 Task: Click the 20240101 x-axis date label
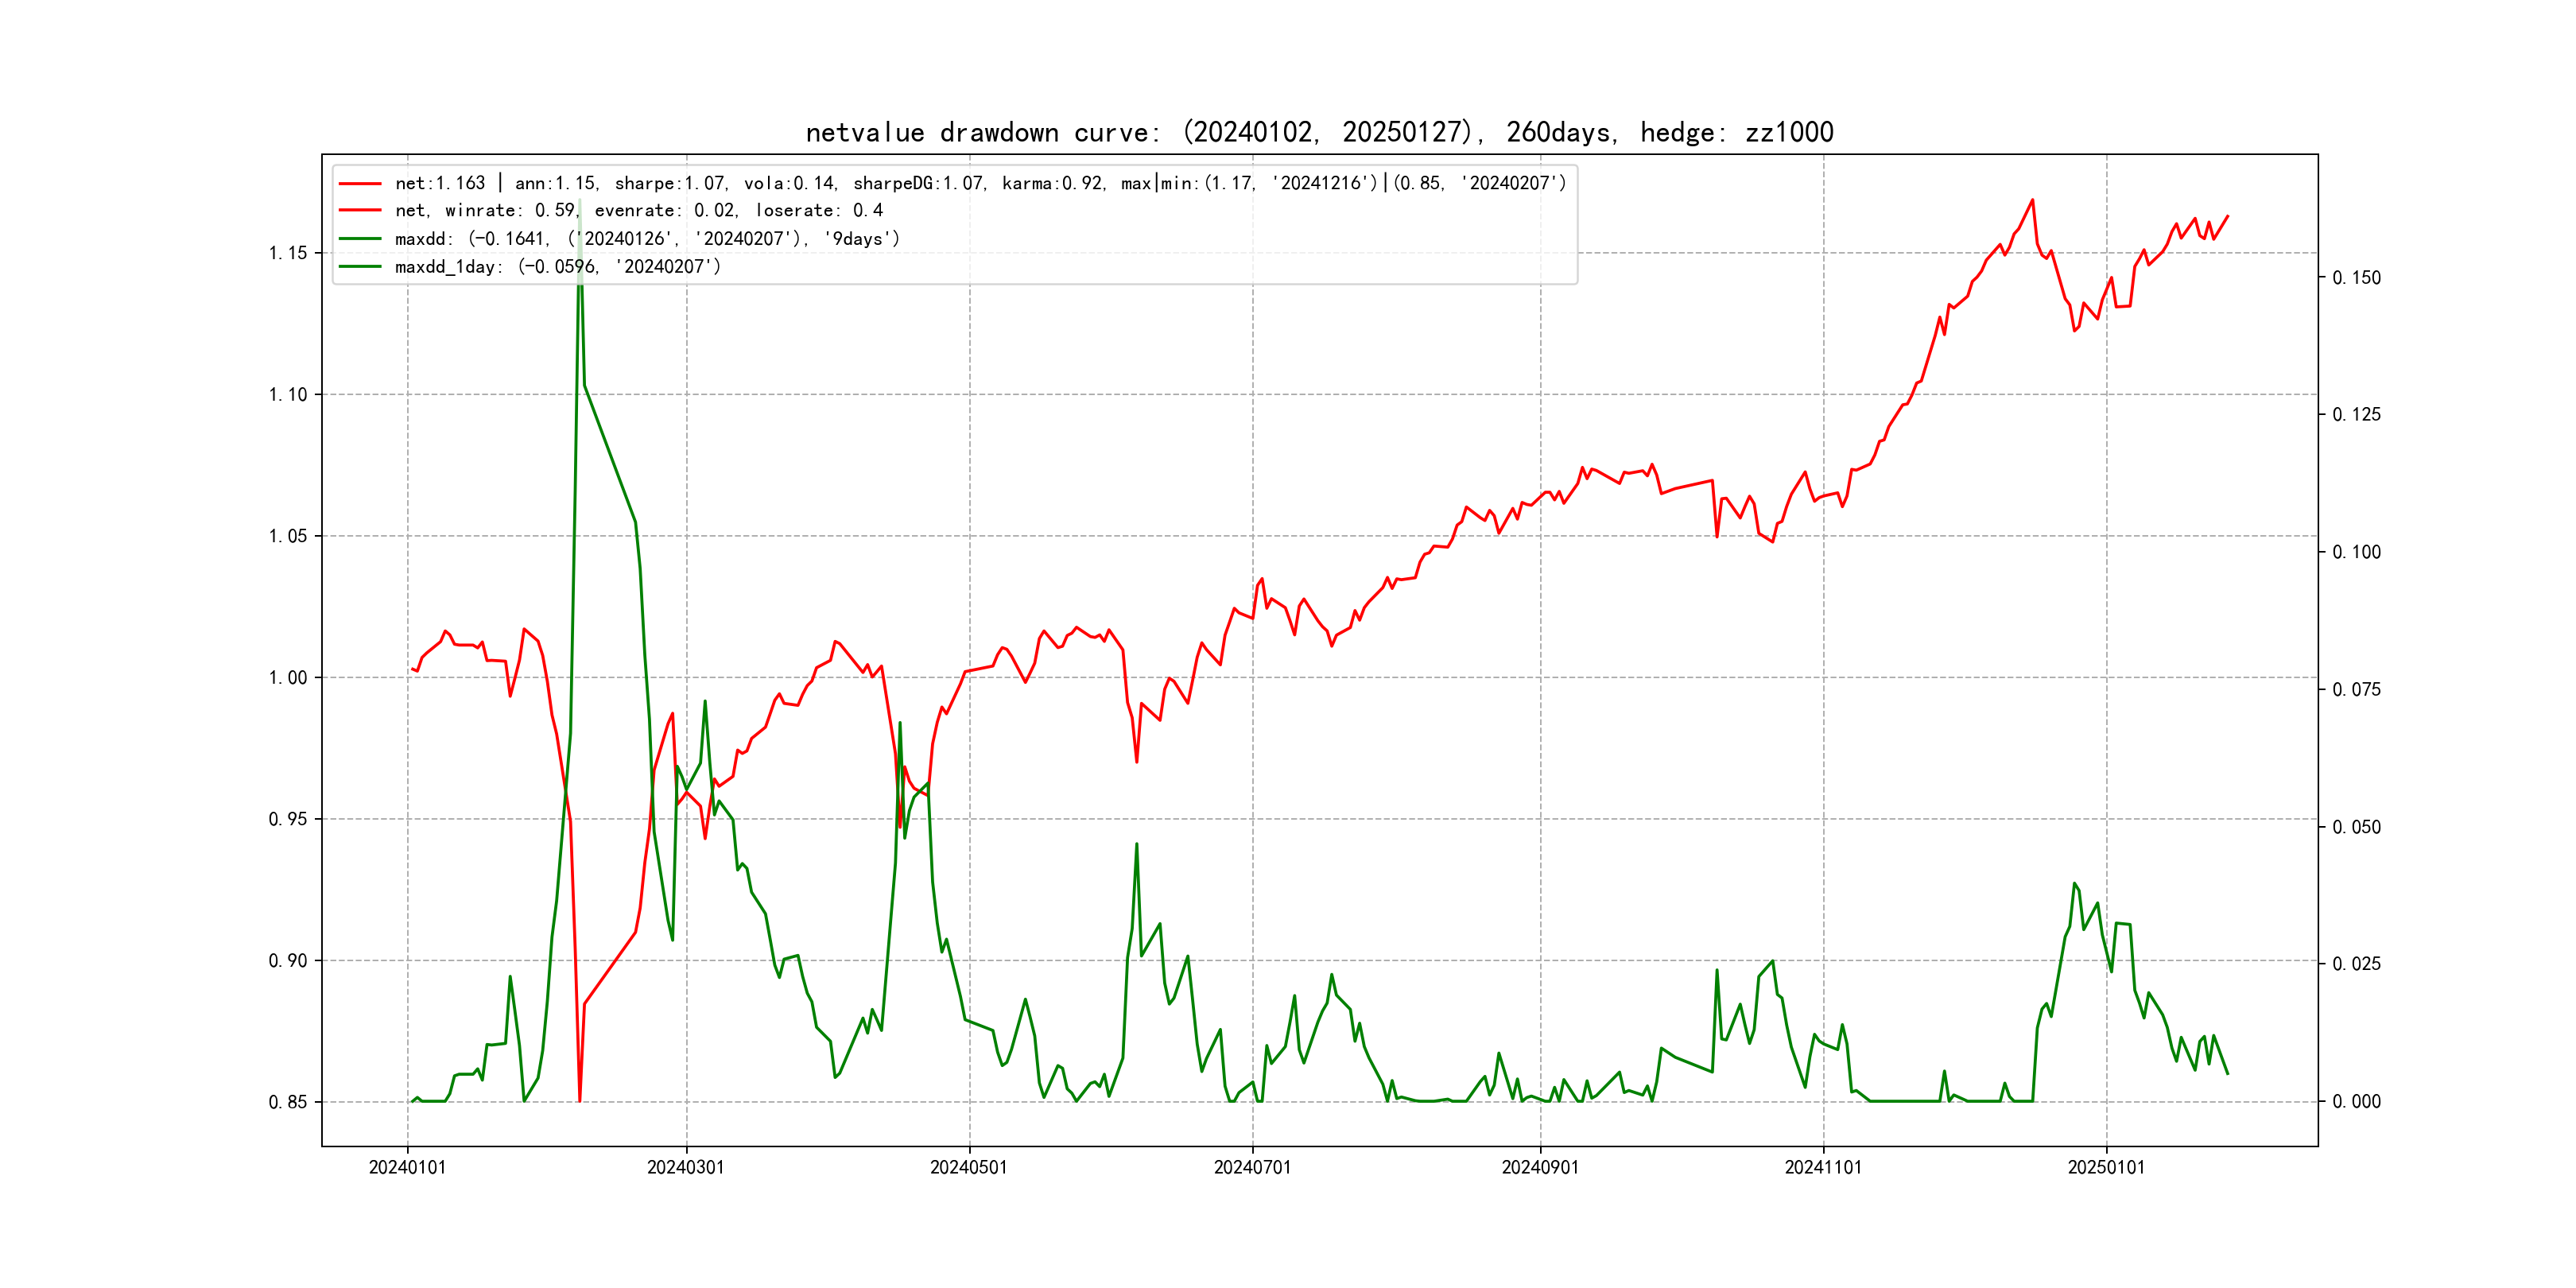coord(407,1167)
